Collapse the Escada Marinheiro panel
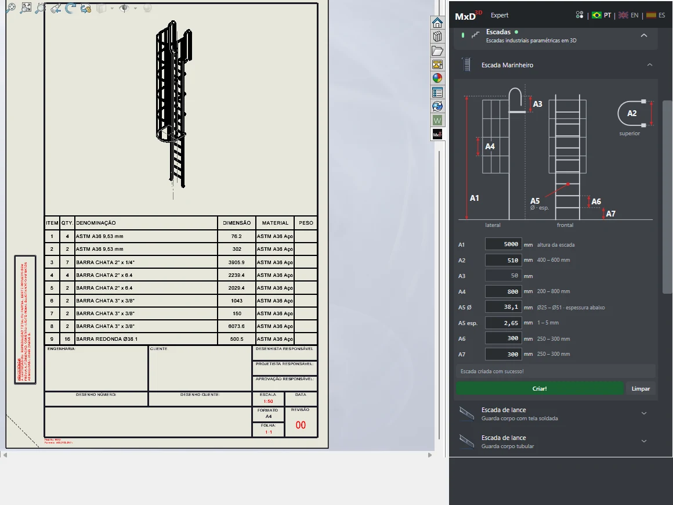Screen dimensions: 673x505 pyautogui.click(x=649, y=65)
